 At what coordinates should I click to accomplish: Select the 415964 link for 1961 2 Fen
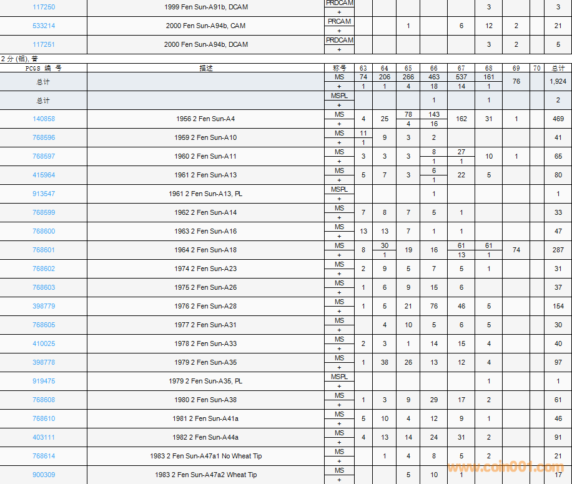tap(44, 175)
